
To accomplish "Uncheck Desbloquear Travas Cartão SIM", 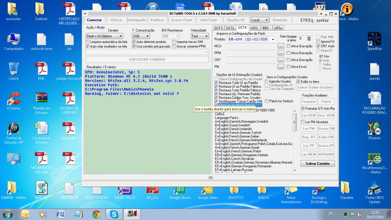I will tap(216, 101).
